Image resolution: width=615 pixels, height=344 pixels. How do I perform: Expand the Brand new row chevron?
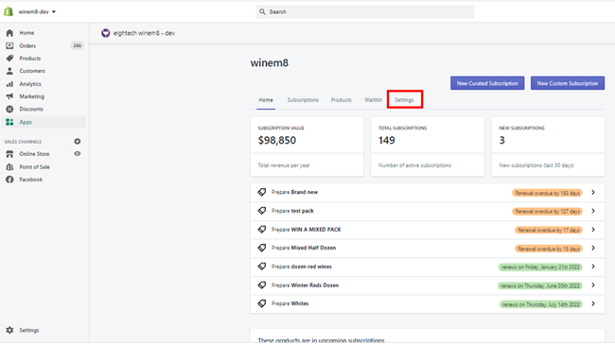(593, 193)
